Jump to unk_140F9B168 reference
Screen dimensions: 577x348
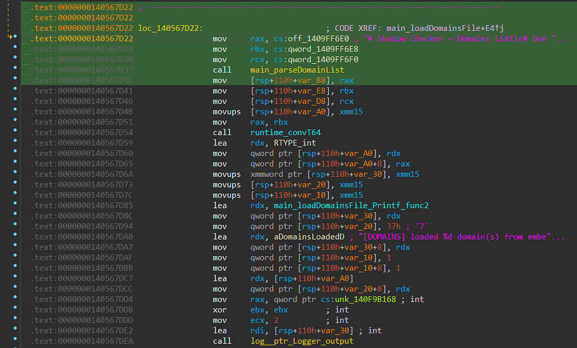(x=365, y=300)
